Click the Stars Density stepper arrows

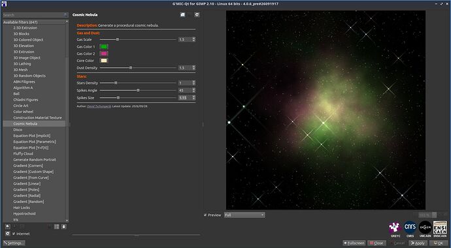[194, 83]
